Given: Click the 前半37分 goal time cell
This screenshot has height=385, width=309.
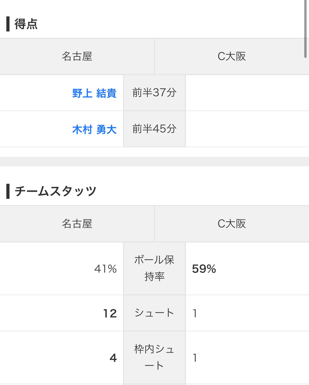Looking at the screenshot, I should point(154,93).
